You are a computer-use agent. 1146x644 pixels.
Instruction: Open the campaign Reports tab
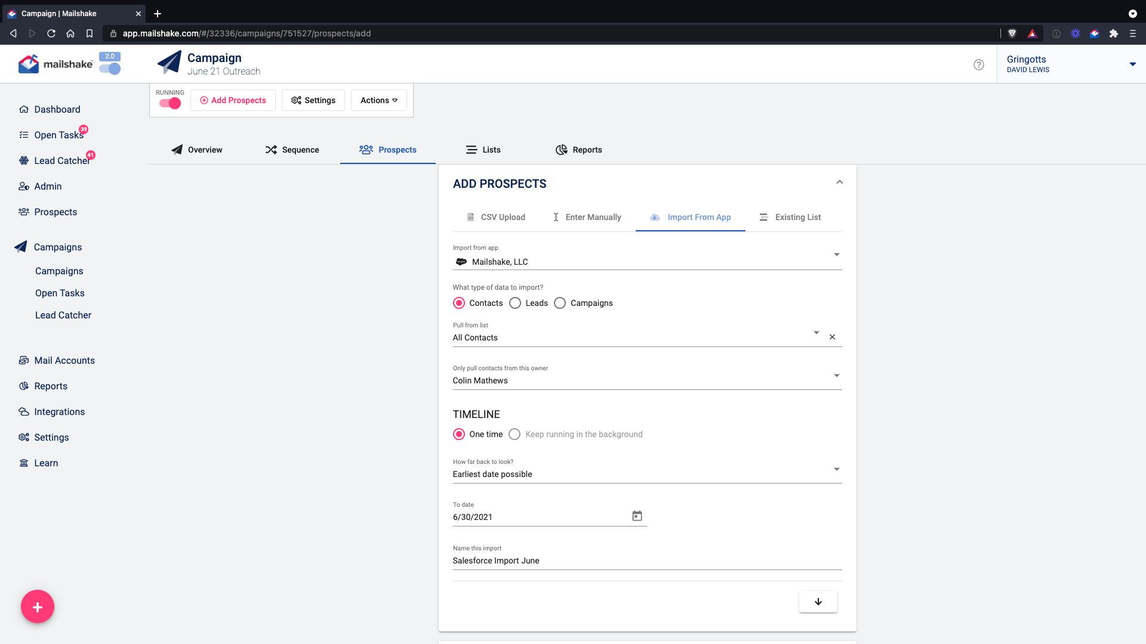578,150
